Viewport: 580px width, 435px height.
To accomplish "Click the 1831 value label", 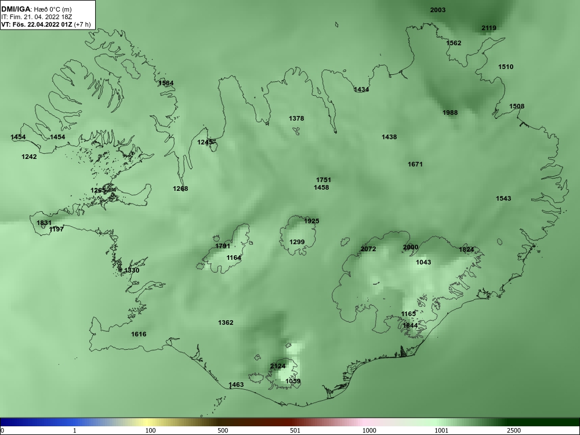I will click(x=44, y=223).
